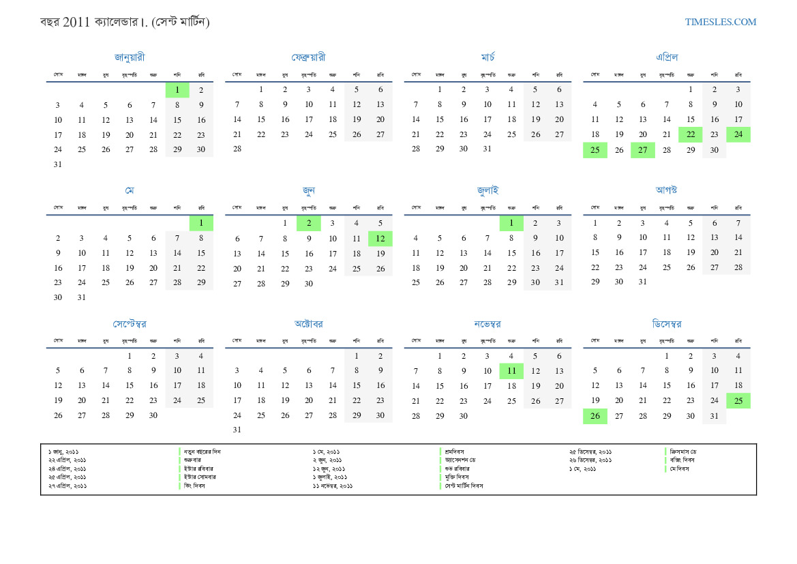The width and height of the screenshot is (797, 564).
Task: Select the জানুয়ারী month heading
Action: point(130,57)
